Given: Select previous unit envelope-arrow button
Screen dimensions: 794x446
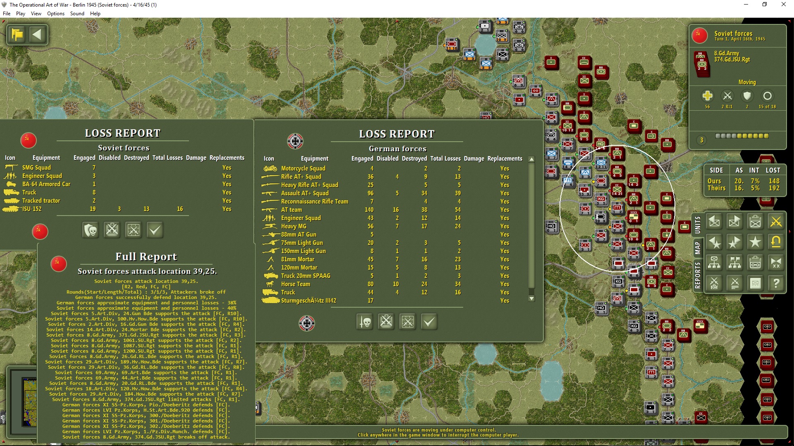Looking at the screenshot, I should coord(714,222).
